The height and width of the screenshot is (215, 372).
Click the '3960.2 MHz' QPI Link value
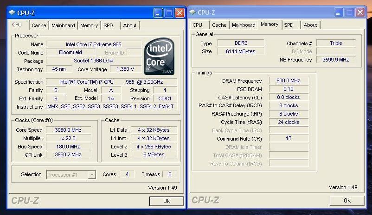click(x=68, y=155)
